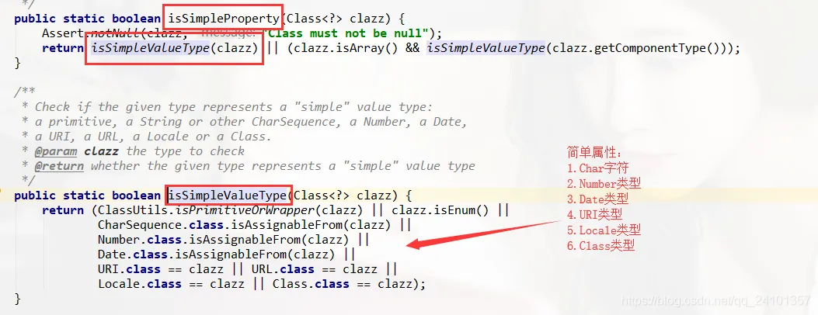Click the @return tag in the Javadoc
This screenshot has height=315, width=818.
pyautogui.click(x=59, y=166)
